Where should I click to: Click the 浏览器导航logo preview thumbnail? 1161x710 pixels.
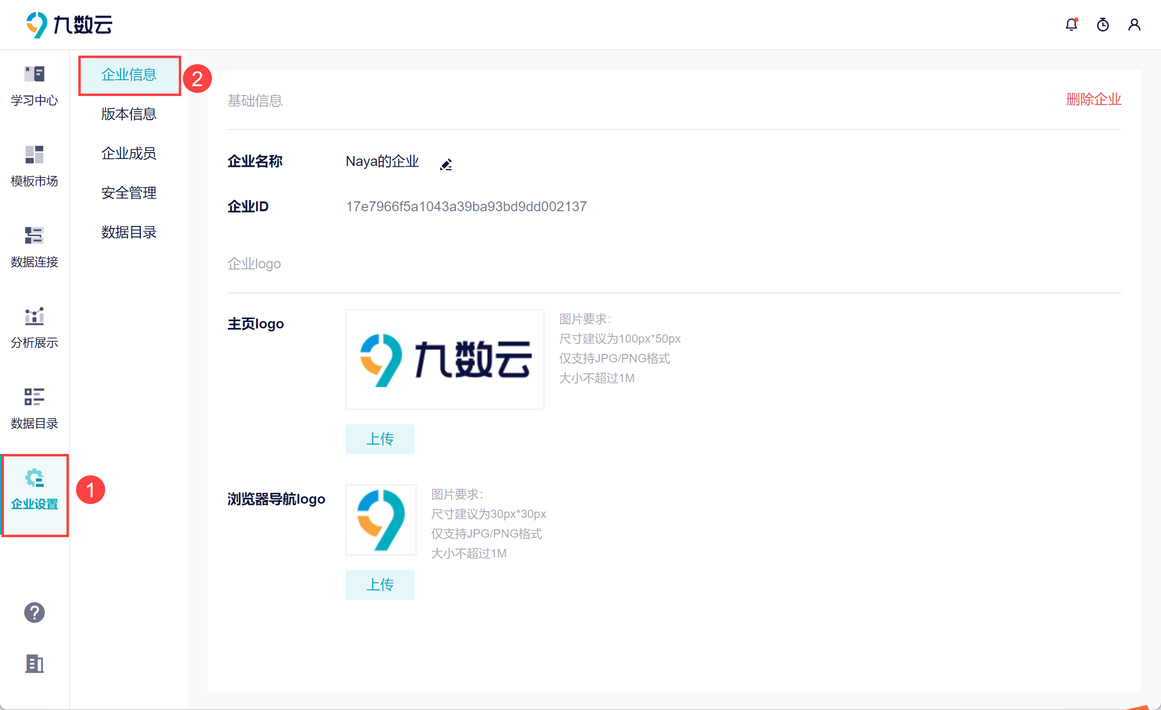coord(381,520)
